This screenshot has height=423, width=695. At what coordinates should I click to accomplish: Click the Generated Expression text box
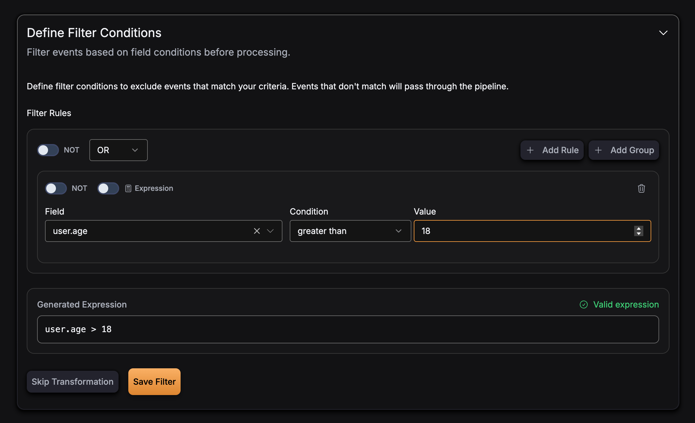point(347,329)
